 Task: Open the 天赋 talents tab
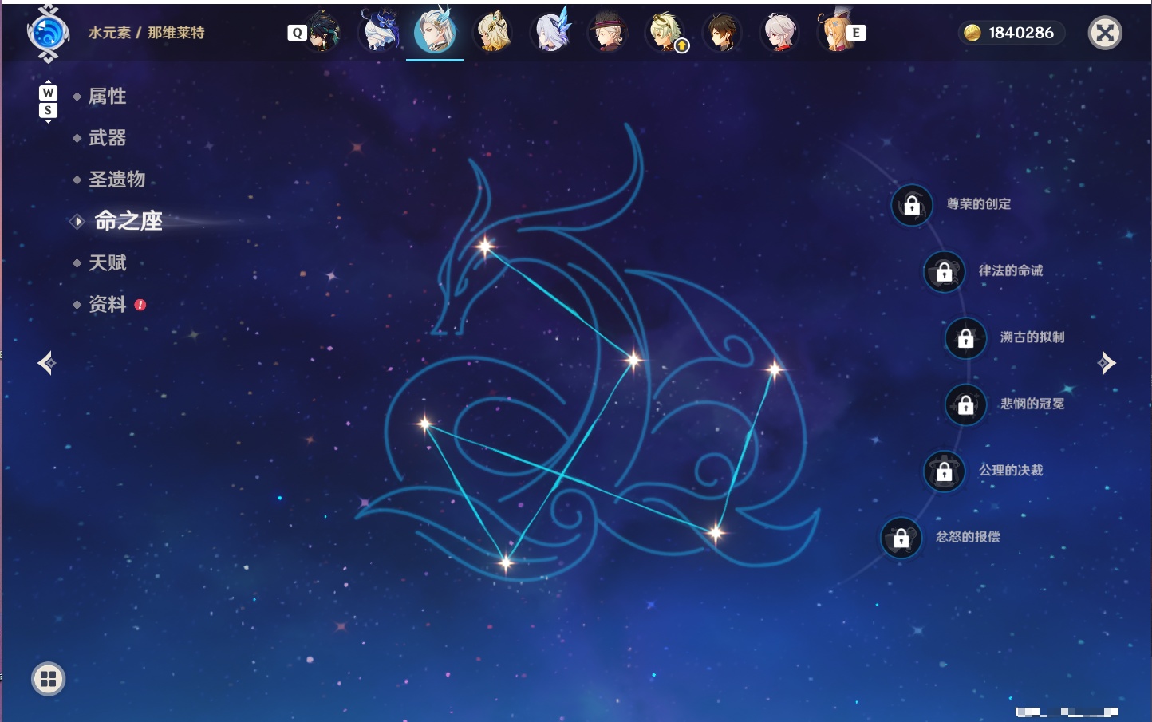[x=107, y=262]
